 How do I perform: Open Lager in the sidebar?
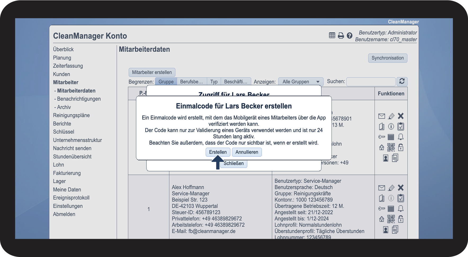[59, 181]
